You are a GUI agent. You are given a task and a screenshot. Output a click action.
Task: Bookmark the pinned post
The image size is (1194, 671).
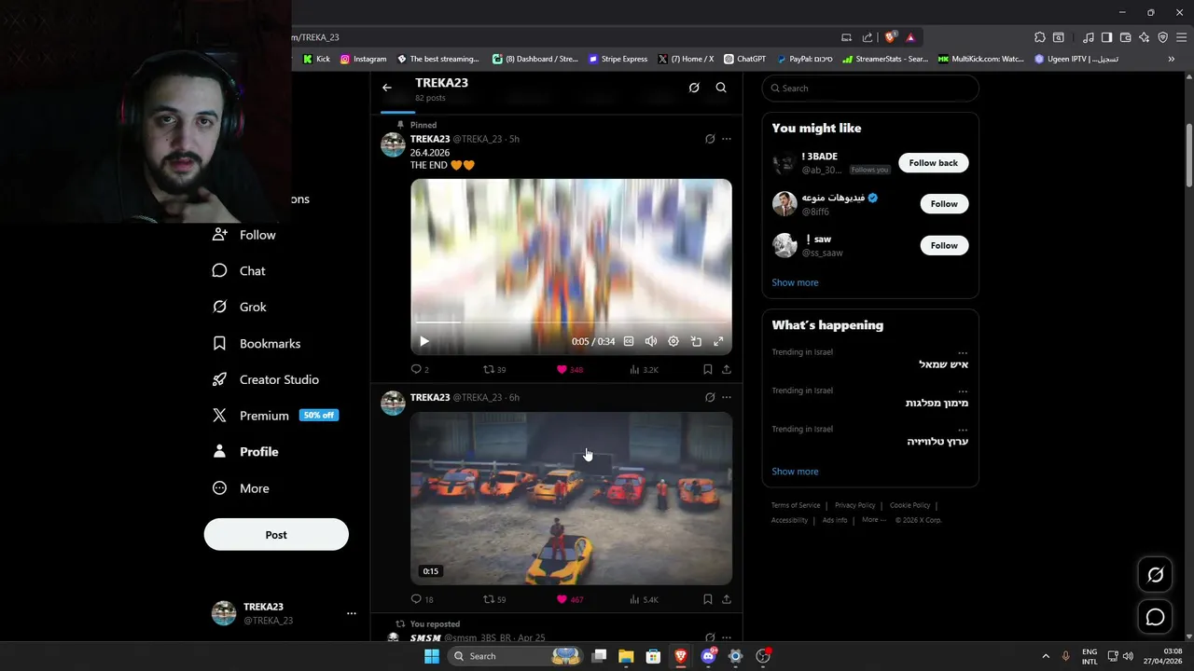click(x=708, y=370)
